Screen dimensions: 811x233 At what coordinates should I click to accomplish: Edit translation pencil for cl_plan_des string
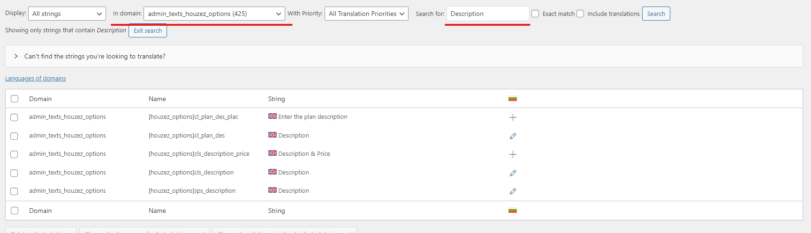(513, 136)
